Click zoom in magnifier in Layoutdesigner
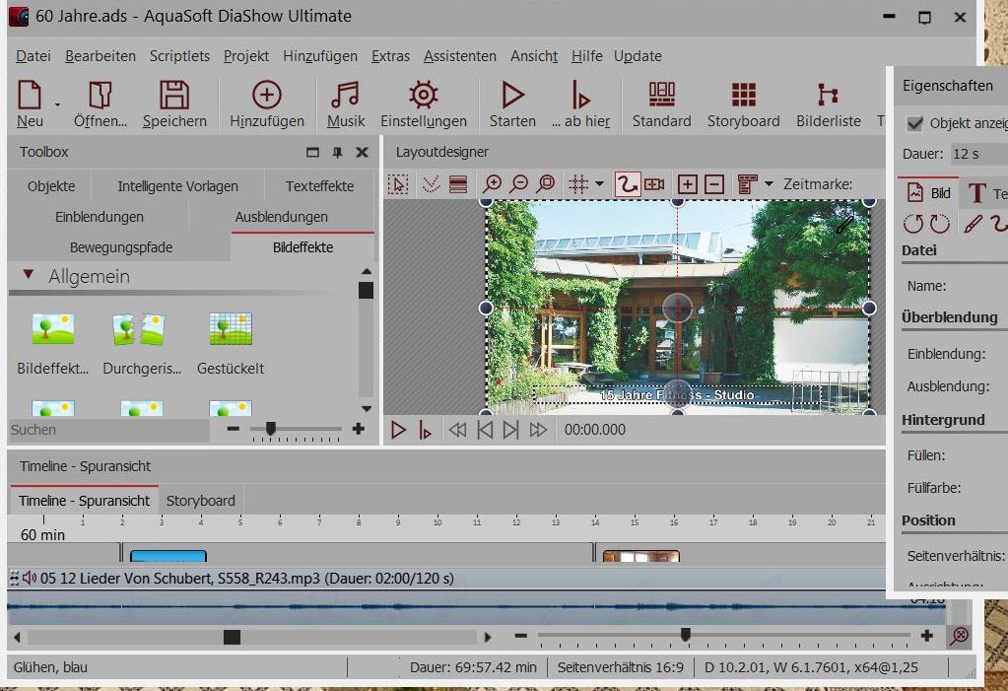The width and height of the screenshot is (1008, 691). (x=492, y=184)
